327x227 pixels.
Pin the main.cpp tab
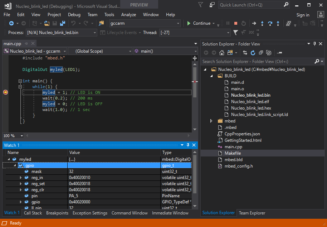[26, 44]
